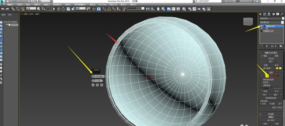Image resolution: width=285 pixels, height=126 pixels.
Task: Select the Move transform tool
Action: (x=58, y=9)
